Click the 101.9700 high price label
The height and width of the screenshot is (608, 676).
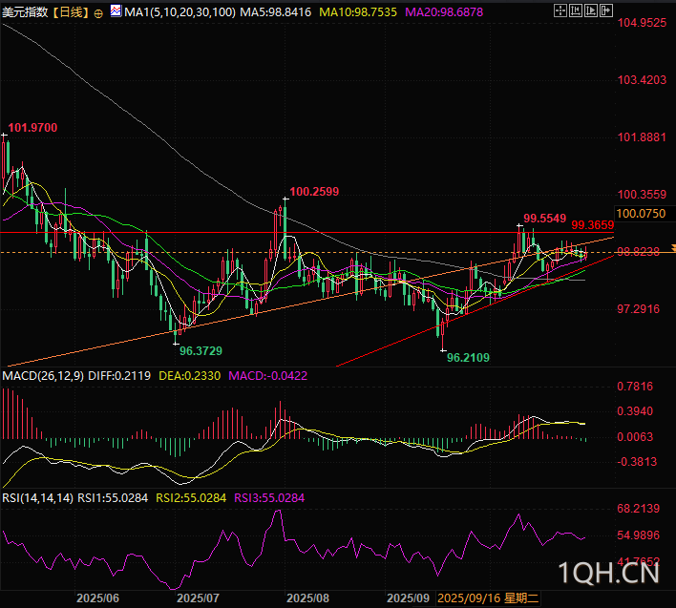(x=32, y=128)
